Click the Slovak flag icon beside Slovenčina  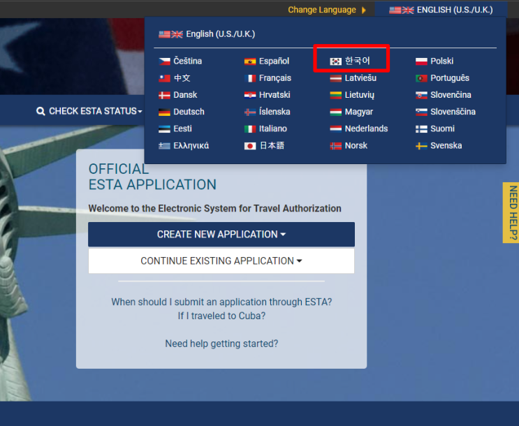(x=421, y=95)
